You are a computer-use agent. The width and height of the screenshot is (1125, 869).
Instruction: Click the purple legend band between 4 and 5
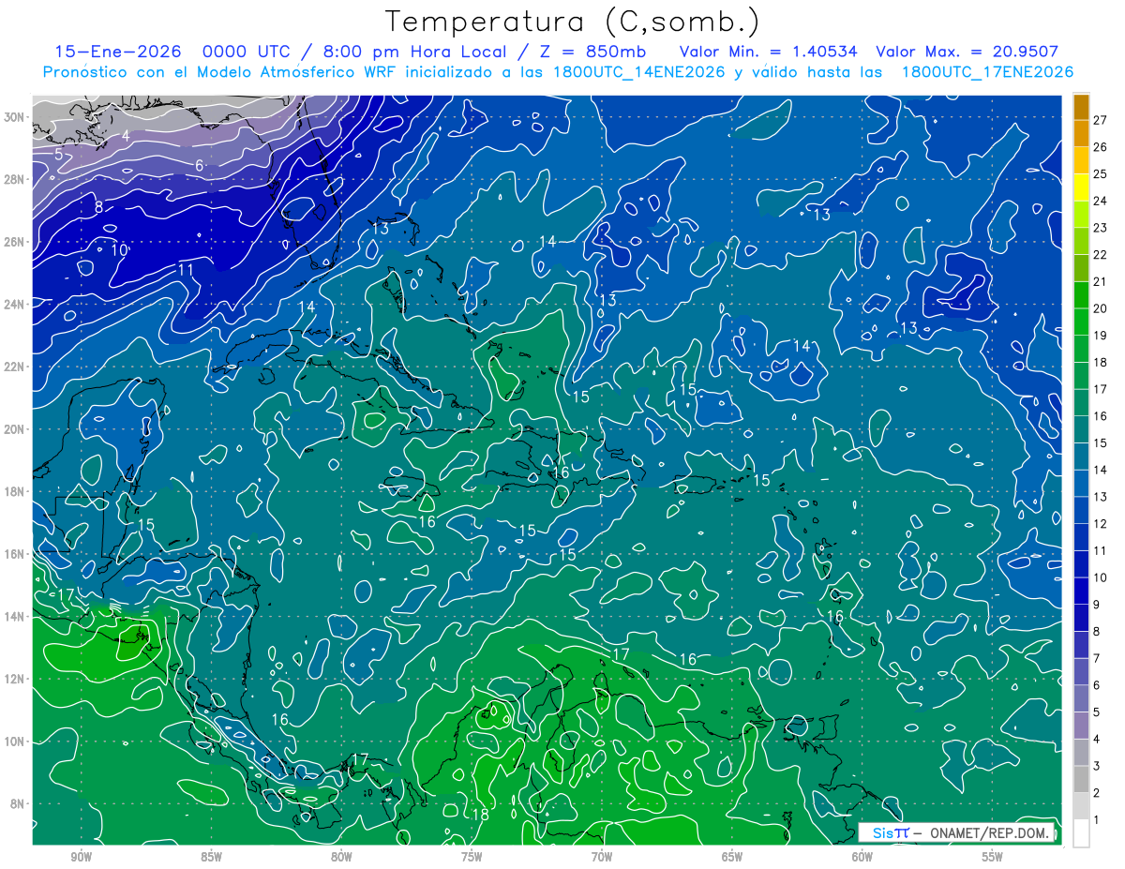click(x=1082, y=726)
